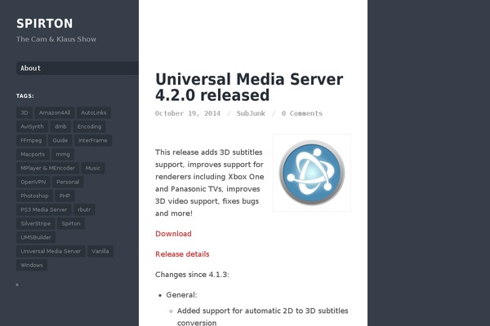Select the 3D tag

(24, 112)
